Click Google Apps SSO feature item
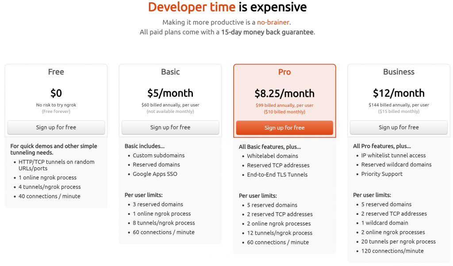 tap(155, 174)
